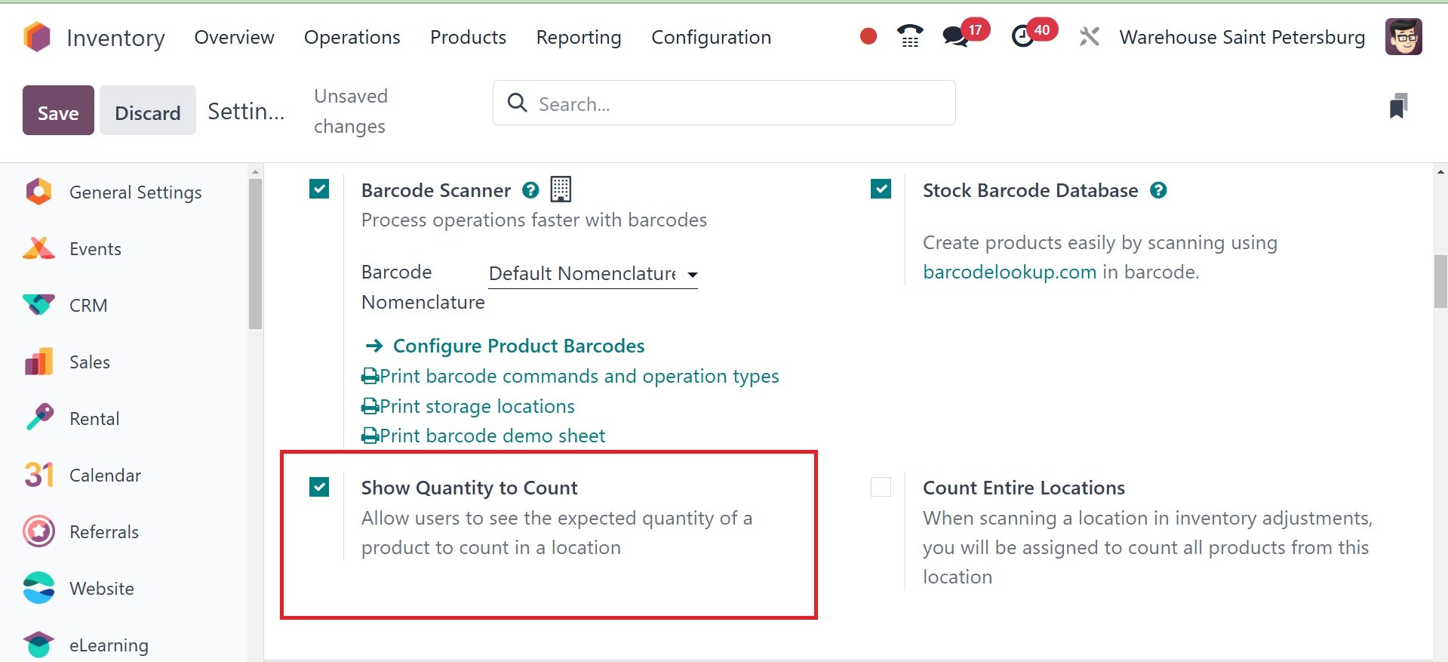This screenshot has width=1448, height=662.
Task: Open the Operations menu
Action: click(352, 37)
